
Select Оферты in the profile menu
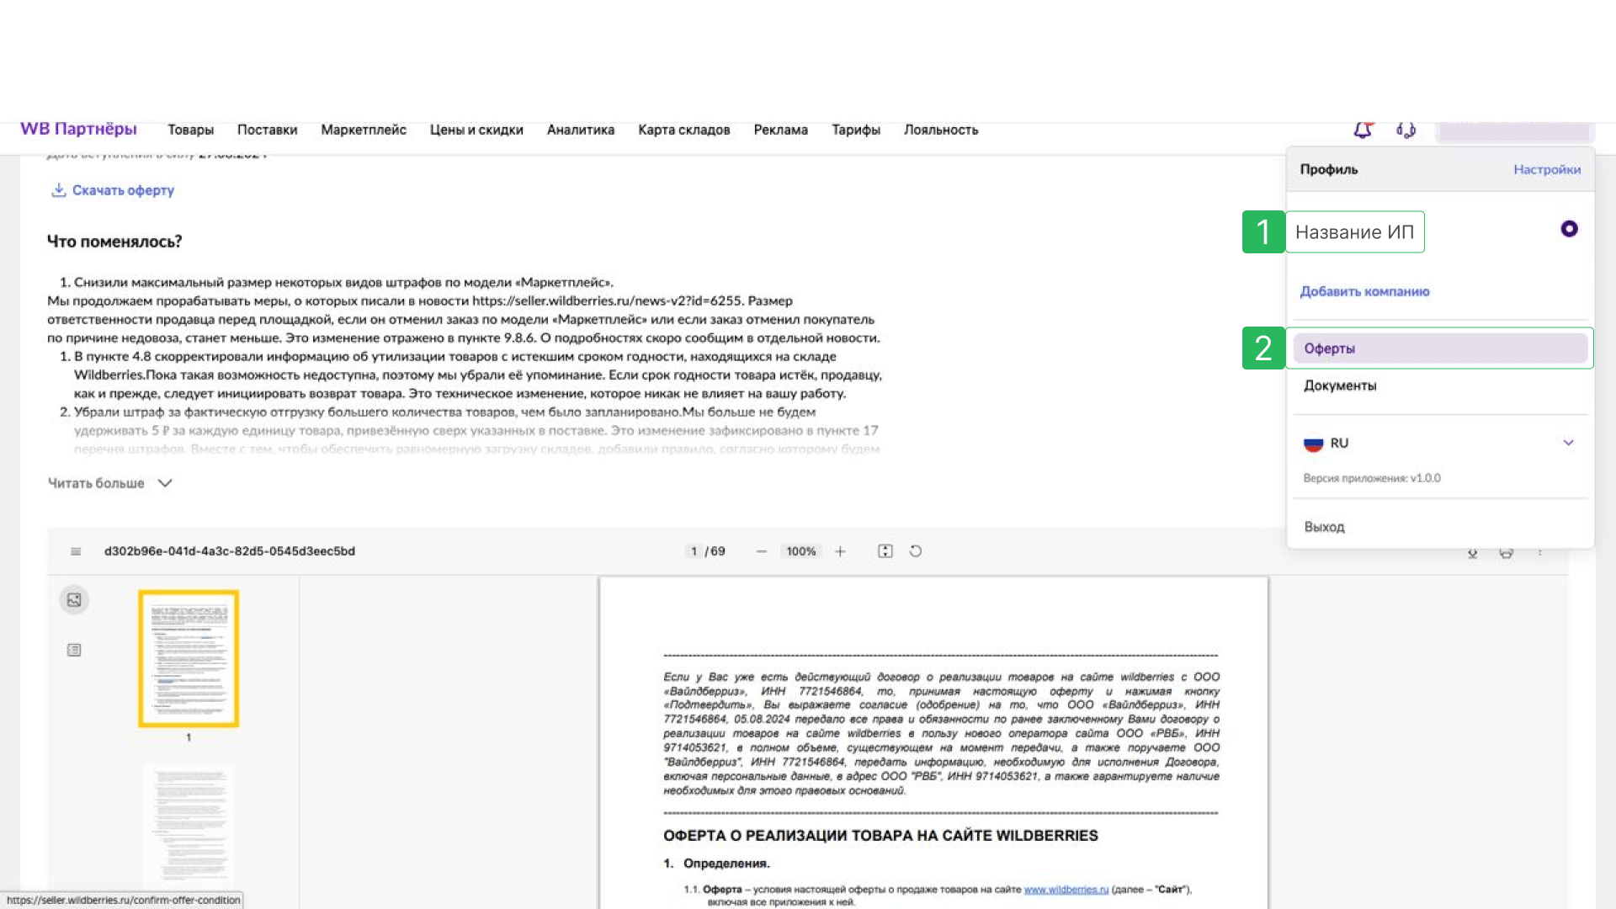pyautogui.click(x=1440, y=348)
